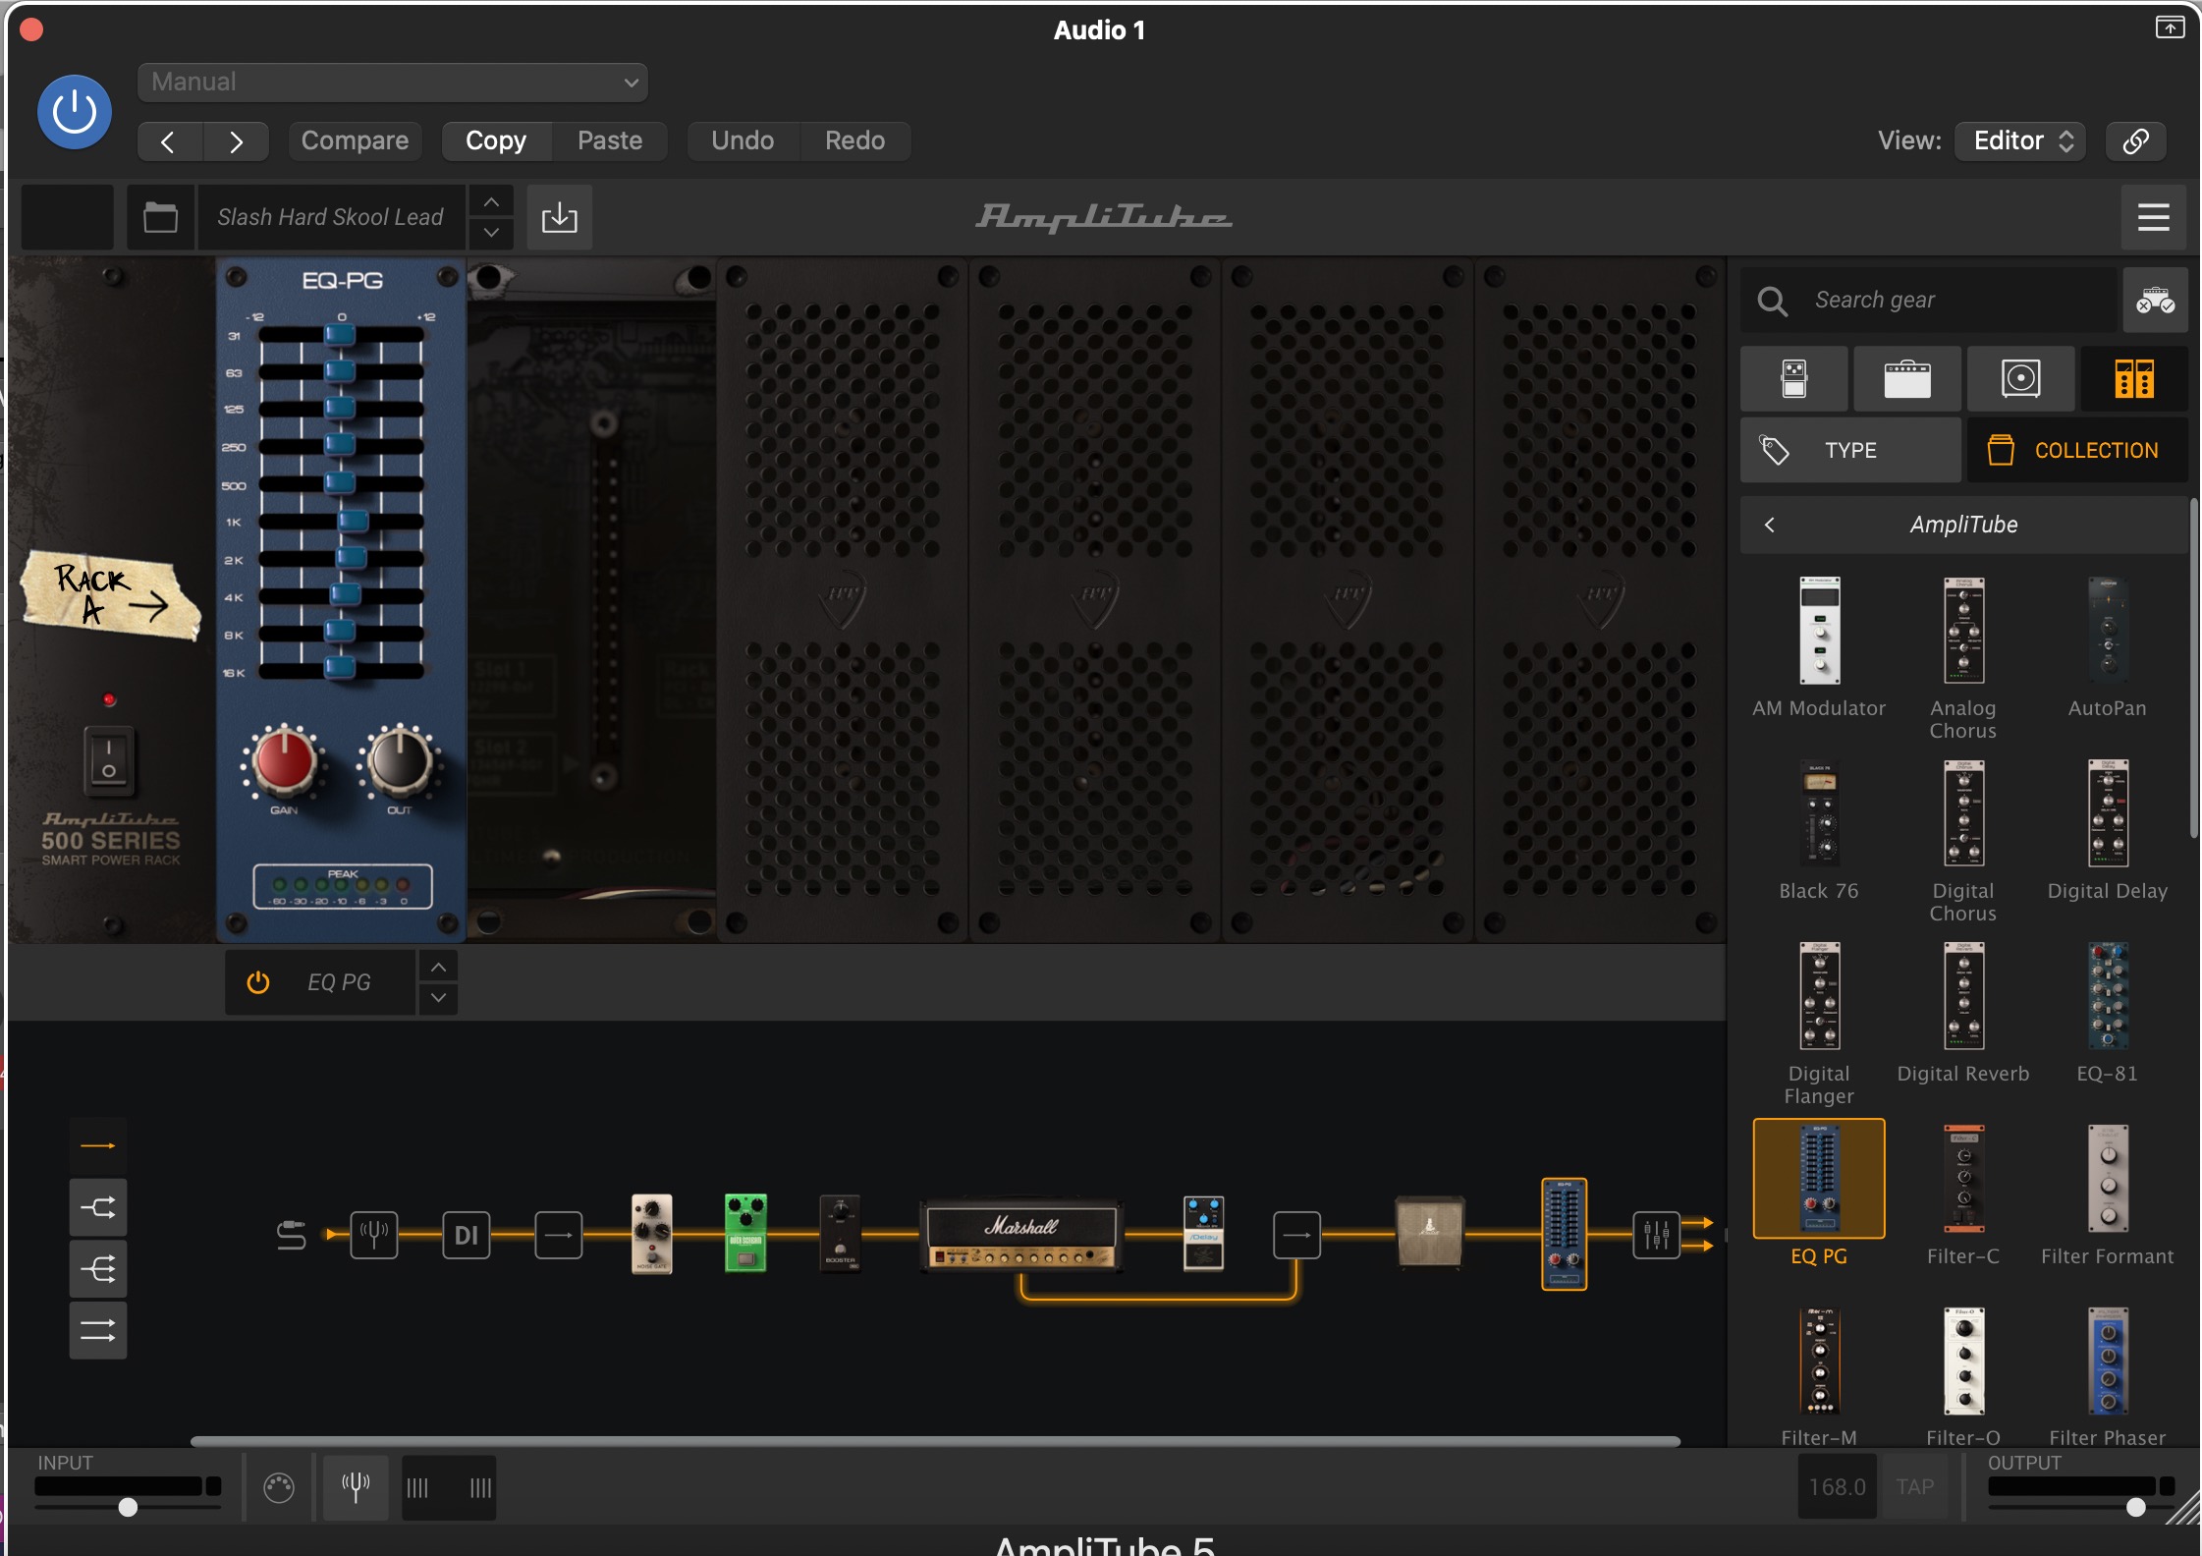
Task: Switch to COLLECTION filter tab
Action: pyautogui.click(x=2077, y=450)
